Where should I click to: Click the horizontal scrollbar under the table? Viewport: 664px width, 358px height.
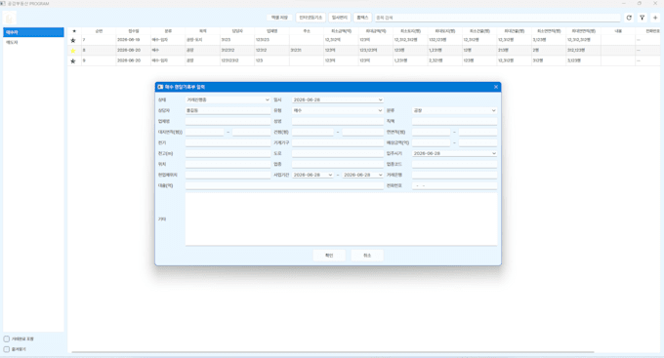(332, 352)
